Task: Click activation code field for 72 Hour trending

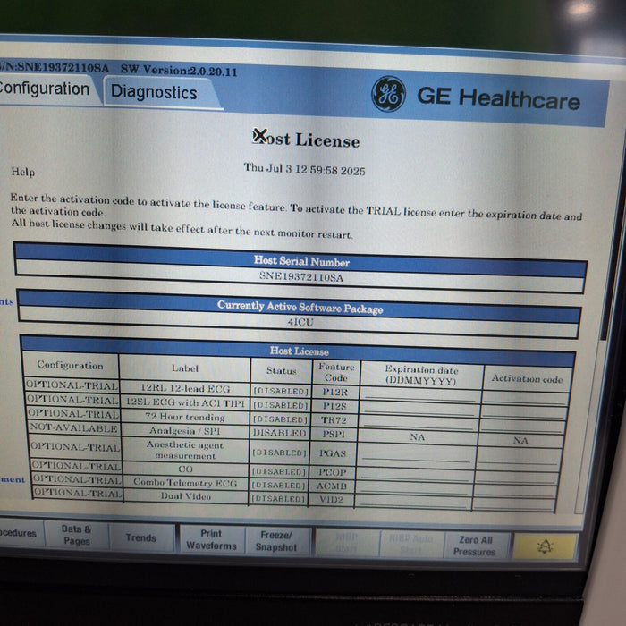Action: pos(522,425)
